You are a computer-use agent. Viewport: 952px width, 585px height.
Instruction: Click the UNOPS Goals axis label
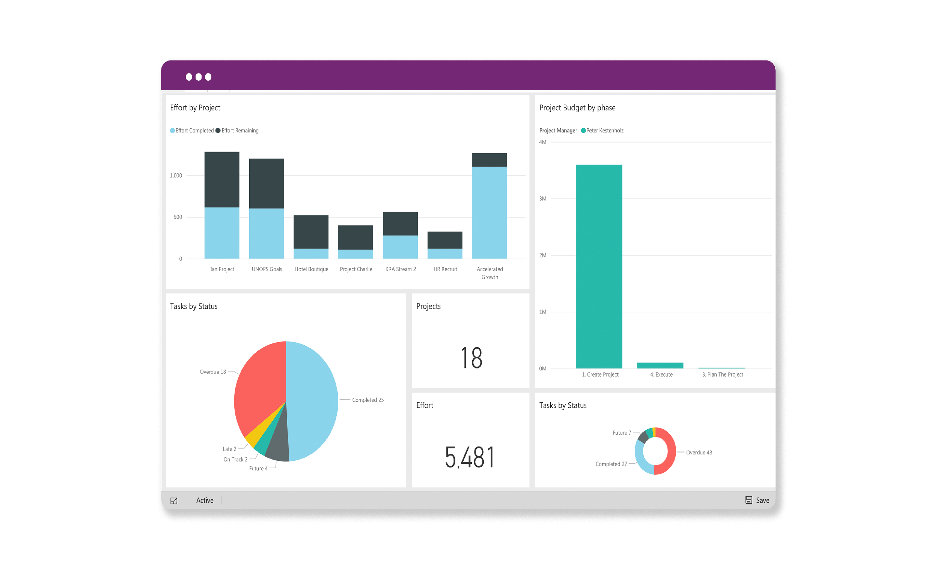(267, 269)
